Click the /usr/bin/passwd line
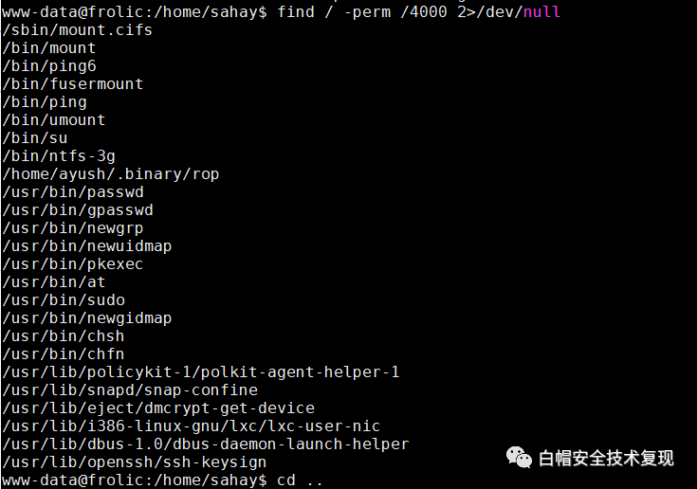Viewport: 697px width, 489px height. coord(73,192)
